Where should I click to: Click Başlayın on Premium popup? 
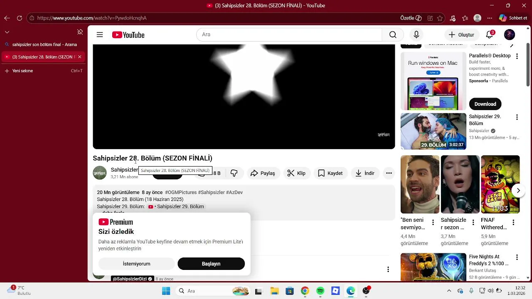211,264
